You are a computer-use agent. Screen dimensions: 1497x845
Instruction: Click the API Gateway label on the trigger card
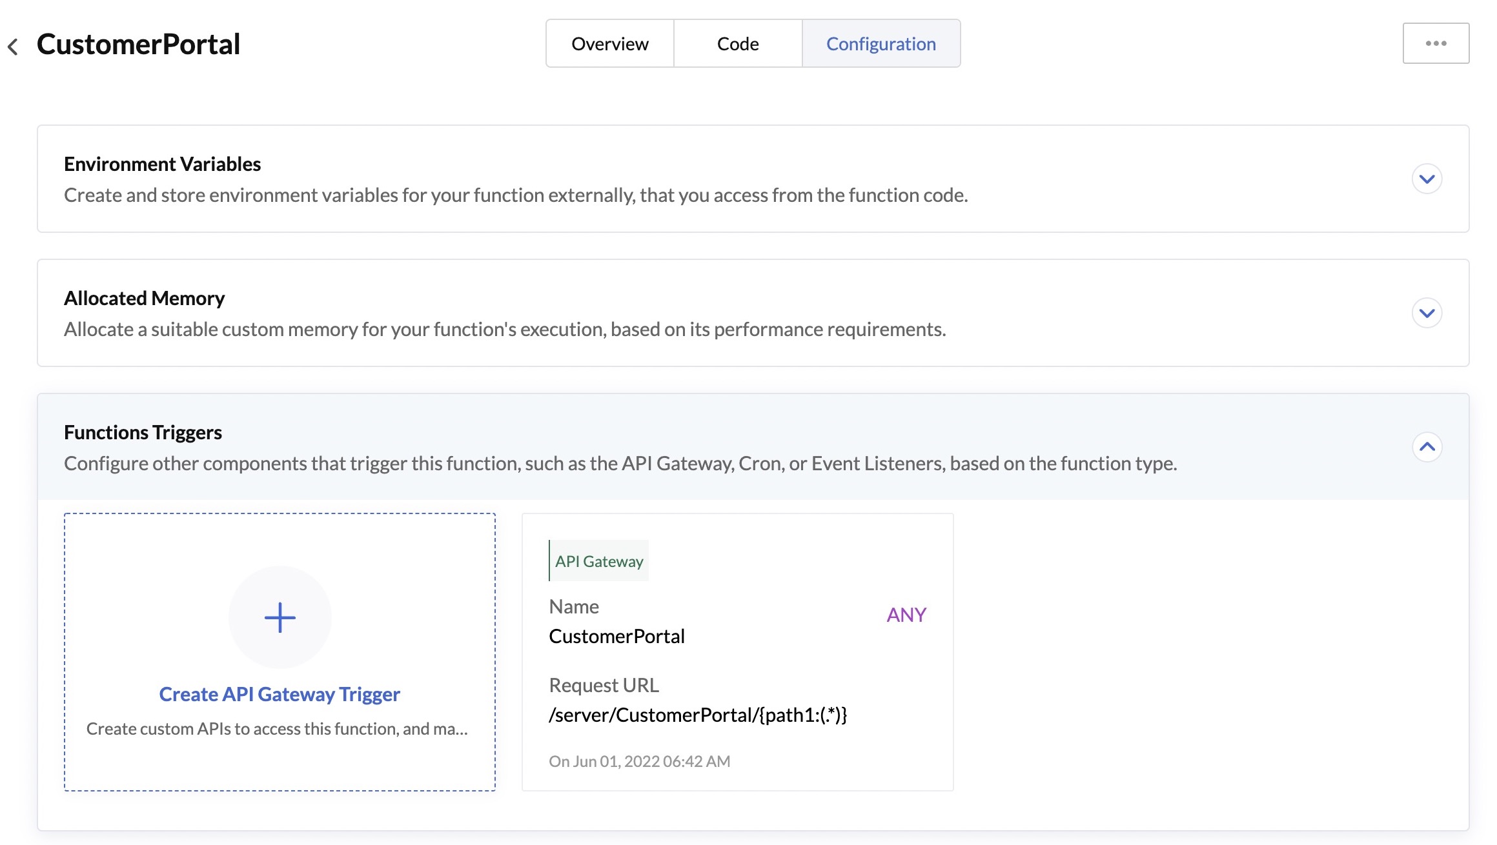tap(598, 560)
